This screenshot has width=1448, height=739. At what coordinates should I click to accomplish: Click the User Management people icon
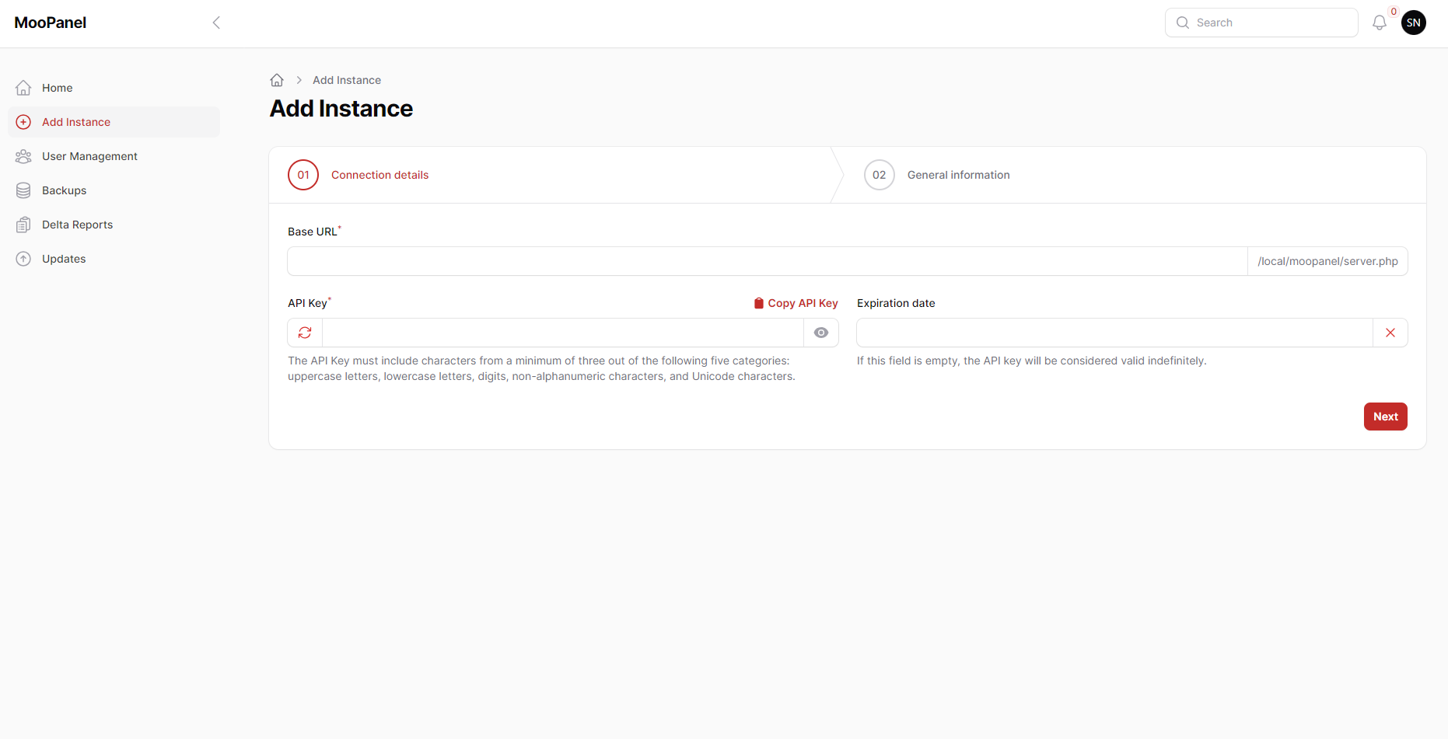[x=23, y=156]
